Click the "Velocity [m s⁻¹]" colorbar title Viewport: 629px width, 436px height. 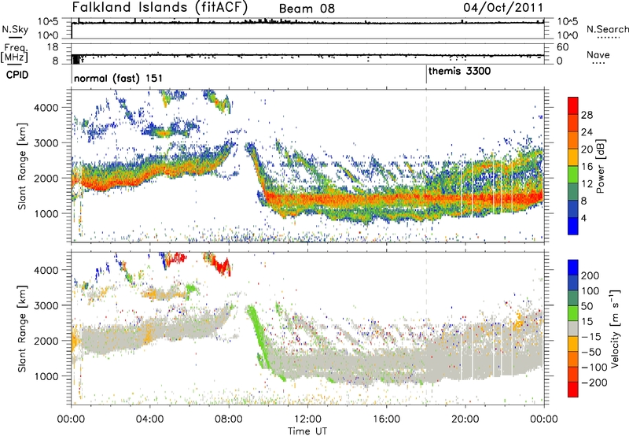(614, 328)
